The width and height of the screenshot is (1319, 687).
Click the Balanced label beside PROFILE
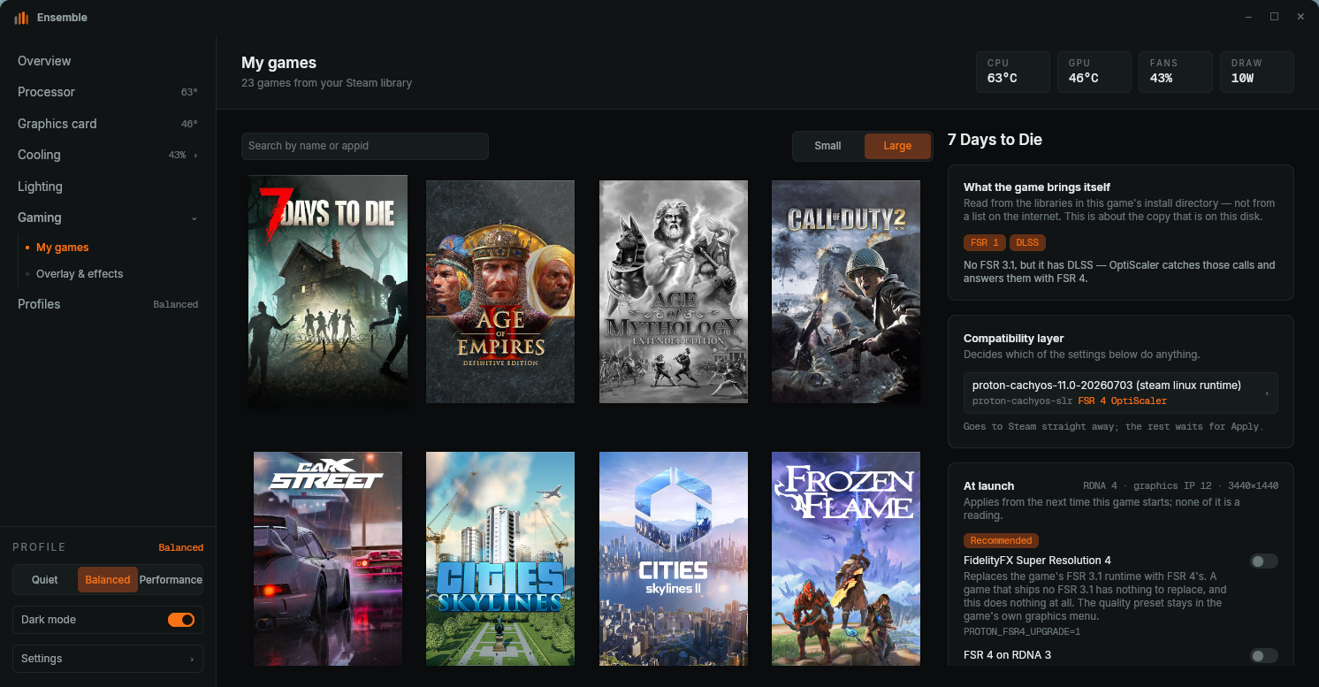point(181,548)
